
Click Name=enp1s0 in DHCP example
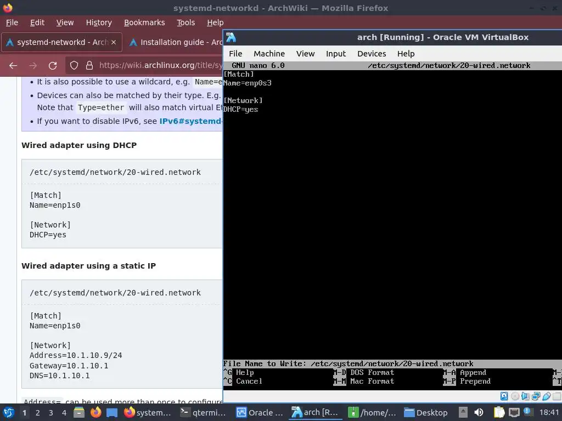tap(55, 205)
